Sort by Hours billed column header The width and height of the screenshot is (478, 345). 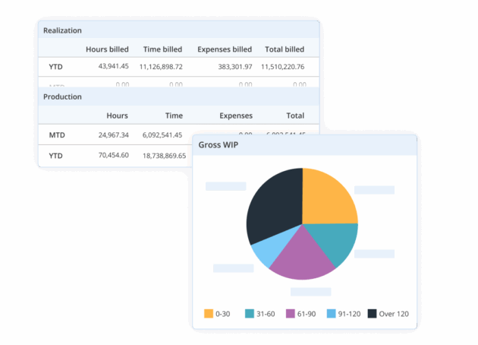click(107, 49)
